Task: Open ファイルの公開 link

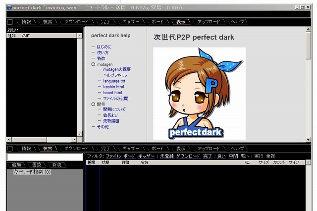Action: pos(115,99)
